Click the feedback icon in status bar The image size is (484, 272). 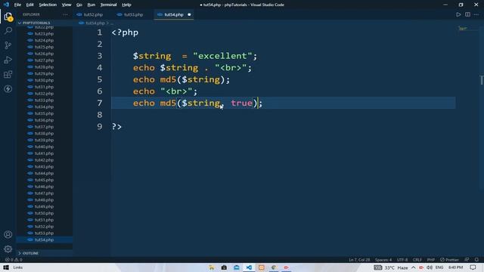pyautogui.click(x=467, y=260)
